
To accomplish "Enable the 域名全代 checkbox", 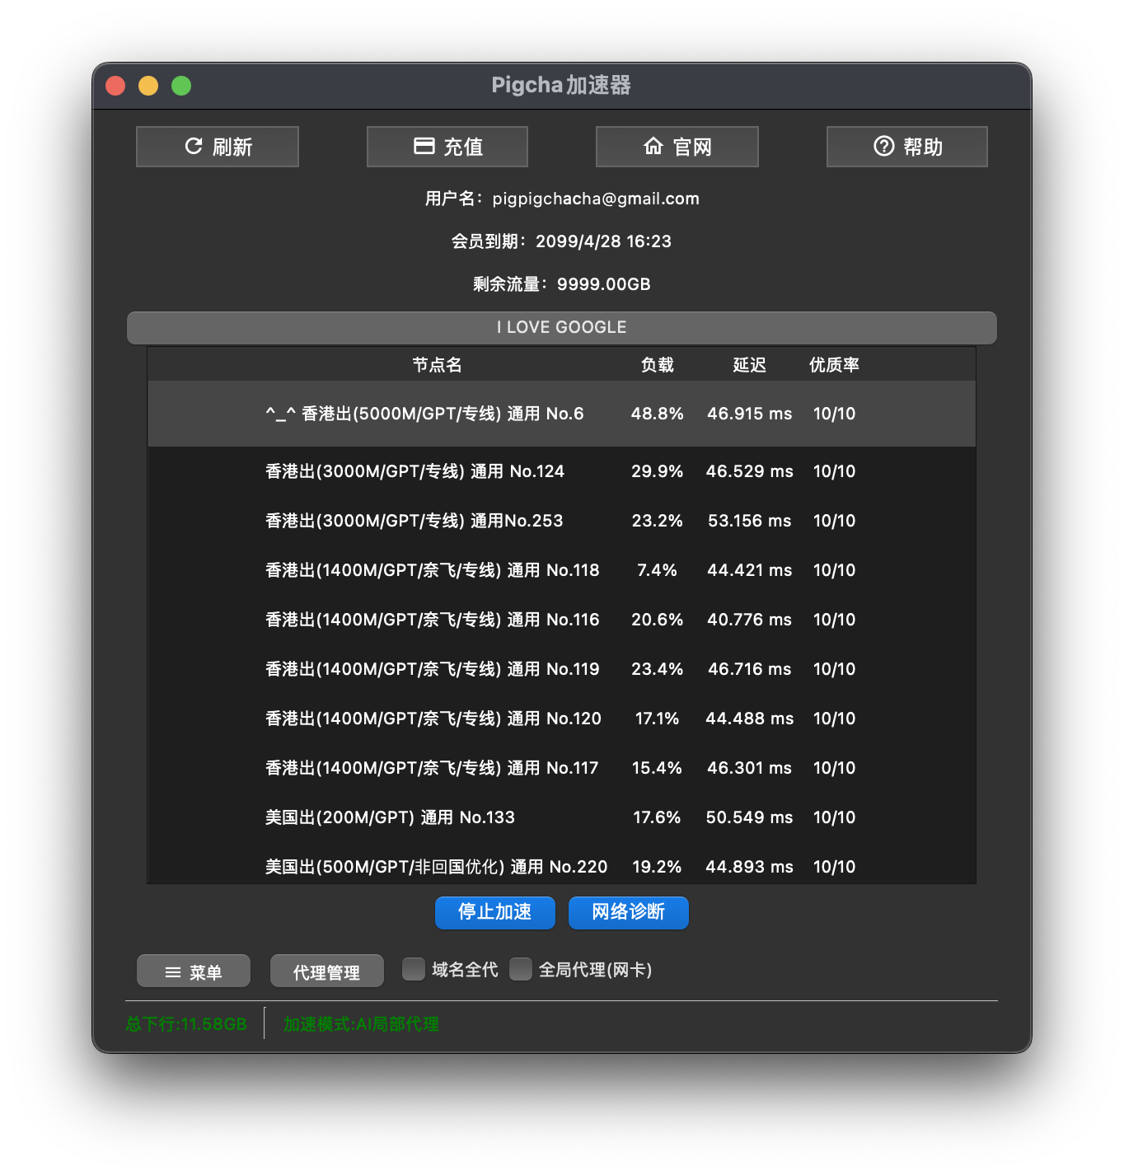I will coord(414,969).
